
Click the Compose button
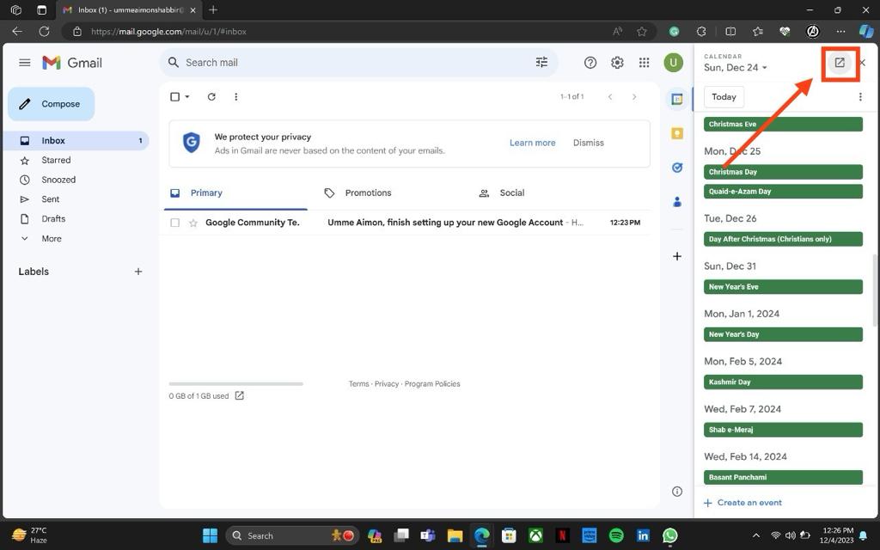(52, 104)
